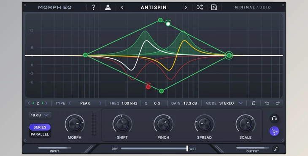Click the PEAK filter type label

pyautogui.click(x=85, y=103)
